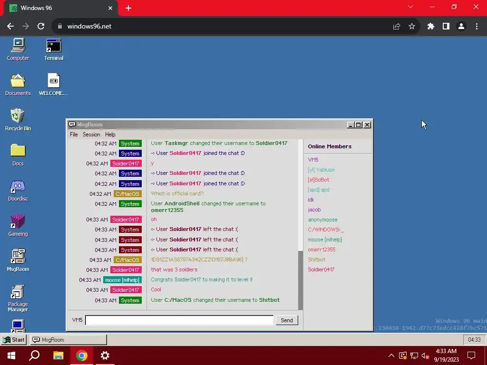
Task: Minimize the MsgRoom window
Action: pyautogui.click(x=351, y=125)
